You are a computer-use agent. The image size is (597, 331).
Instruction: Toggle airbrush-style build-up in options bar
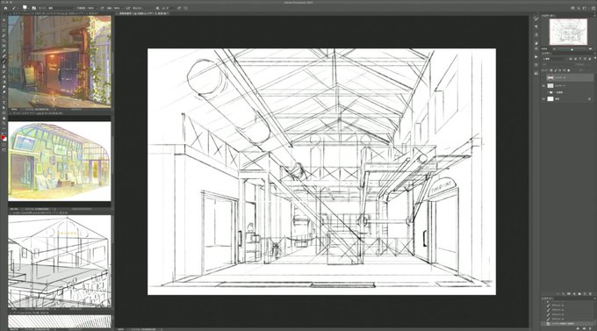[x=128, y=8]
